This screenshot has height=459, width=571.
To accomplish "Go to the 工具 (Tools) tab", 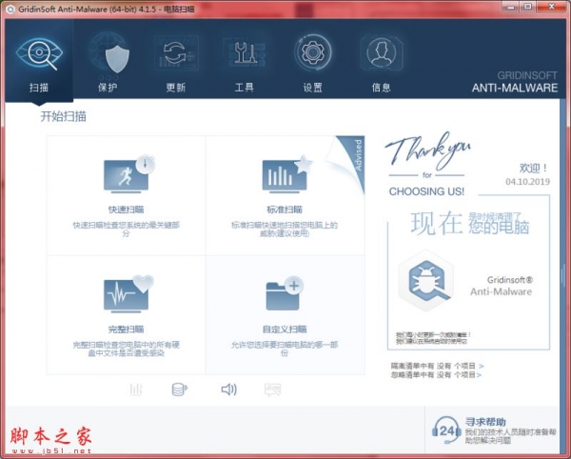I will (x=245, y=61).
